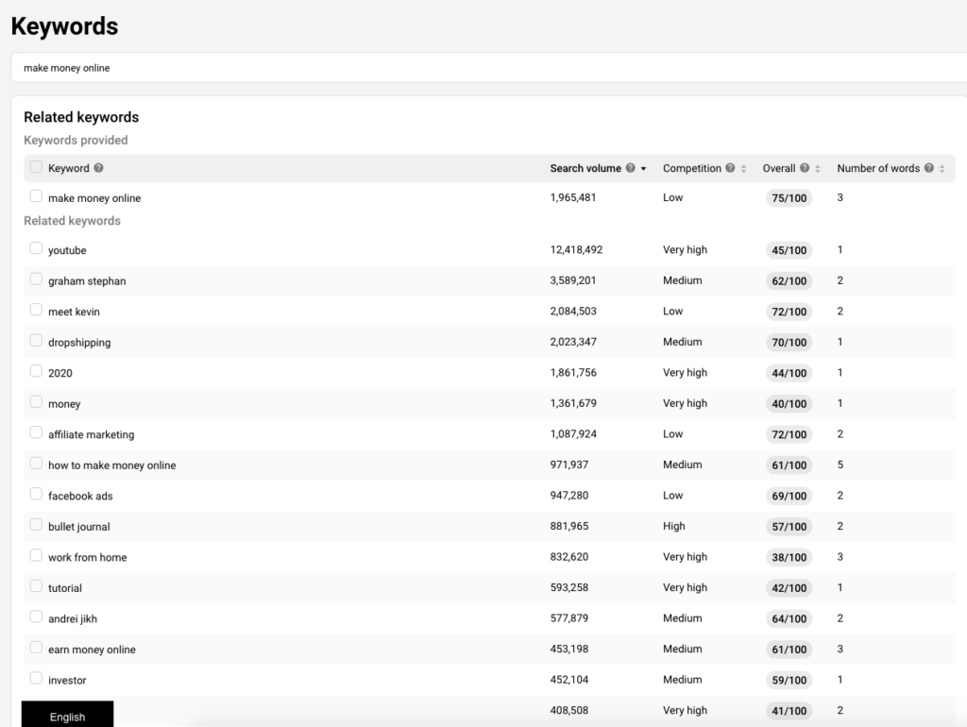967x727 pixels.
Task: Check the 'how to make money online' checkbox
Action: [36, 463]
